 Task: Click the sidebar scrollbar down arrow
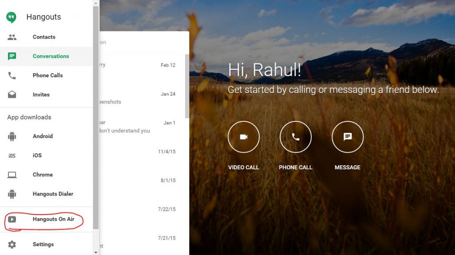click(x=96, y=252)
